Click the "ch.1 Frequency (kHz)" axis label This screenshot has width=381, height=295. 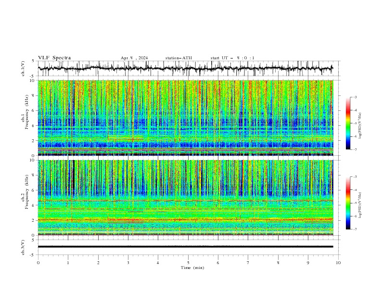(25, 112)
